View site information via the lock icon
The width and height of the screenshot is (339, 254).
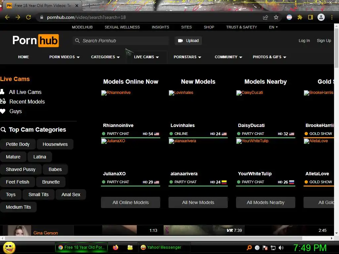(42, 17)
